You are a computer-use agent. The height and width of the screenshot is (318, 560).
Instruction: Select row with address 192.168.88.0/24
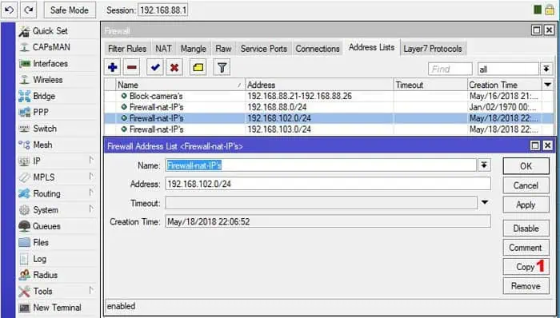pyautogui.click(x=329, y=107)
